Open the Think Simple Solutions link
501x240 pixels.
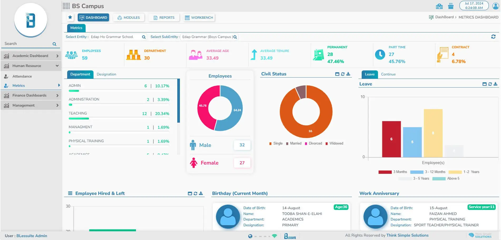[407, 235]
